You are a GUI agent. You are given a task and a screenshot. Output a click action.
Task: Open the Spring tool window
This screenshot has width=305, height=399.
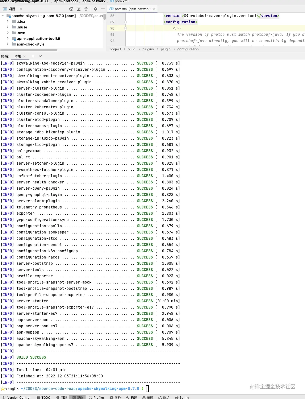coord(182,397)
